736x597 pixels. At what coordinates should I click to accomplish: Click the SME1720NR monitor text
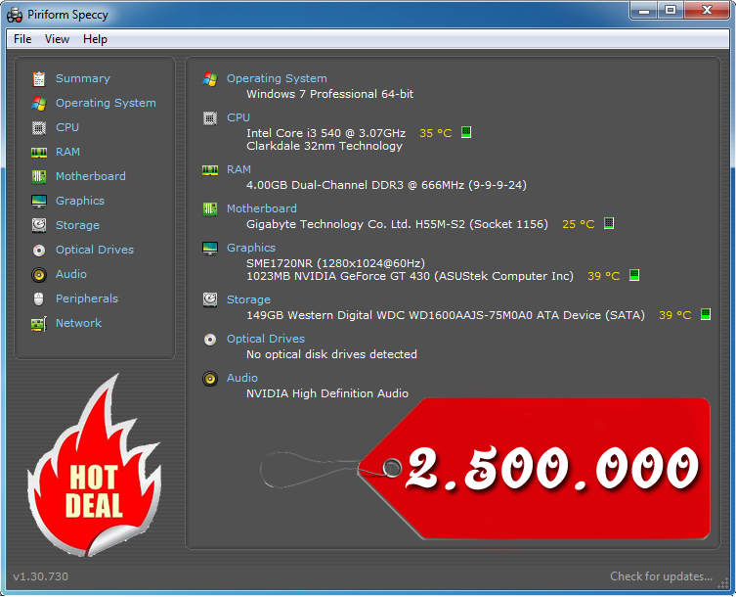(335, 263)
